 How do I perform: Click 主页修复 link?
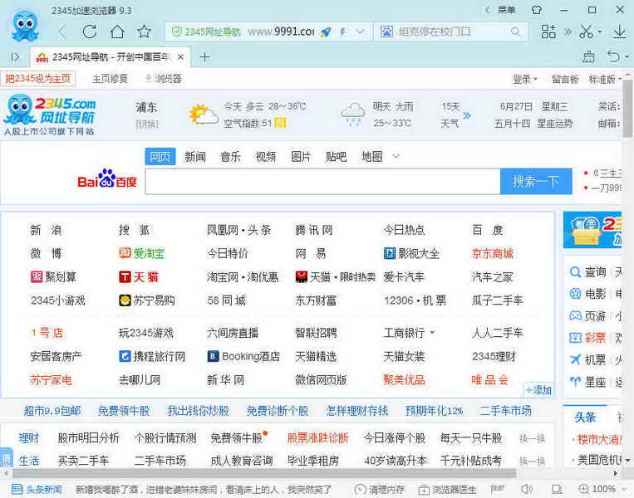coord(110,78)
